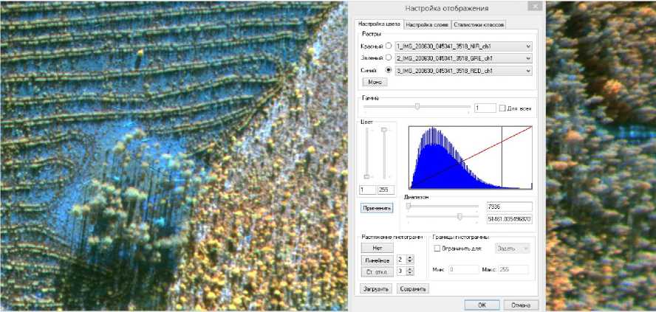Decrease the Линейное stepper value
This screenshot has width=656, height=312.
[x=410, y=261]
